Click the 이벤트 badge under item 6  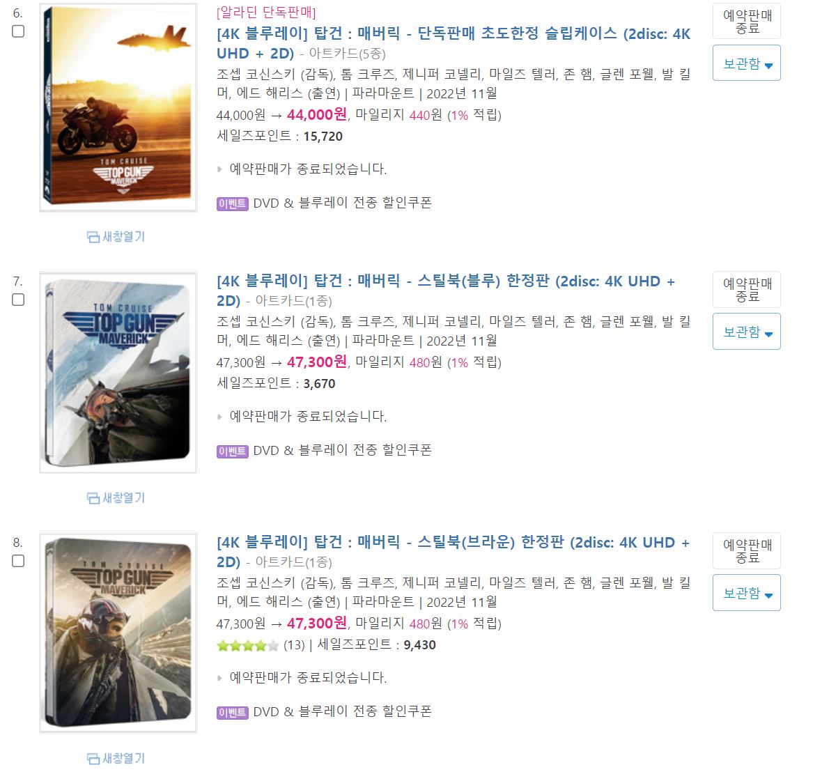point(232,203)
